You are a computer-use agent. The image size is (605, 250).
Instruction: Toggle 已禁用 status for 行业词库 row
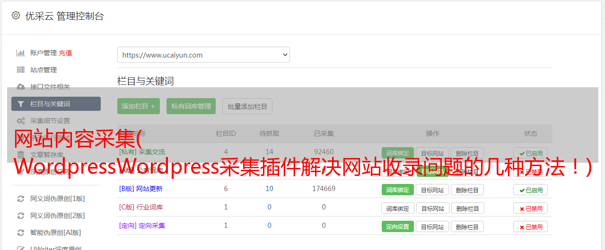tap(530, 208)
